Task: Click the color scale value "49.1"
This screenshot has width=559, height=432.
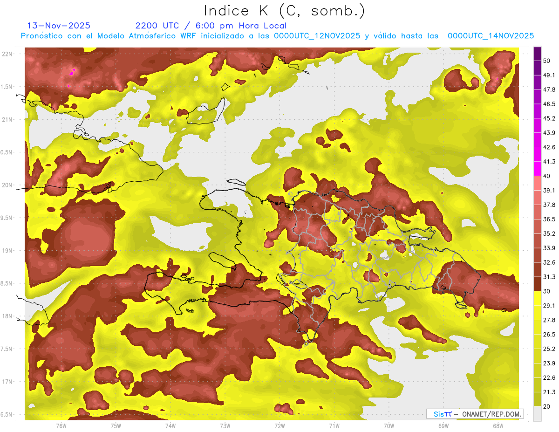Action: pyautogui.click(x=549, y=75)
